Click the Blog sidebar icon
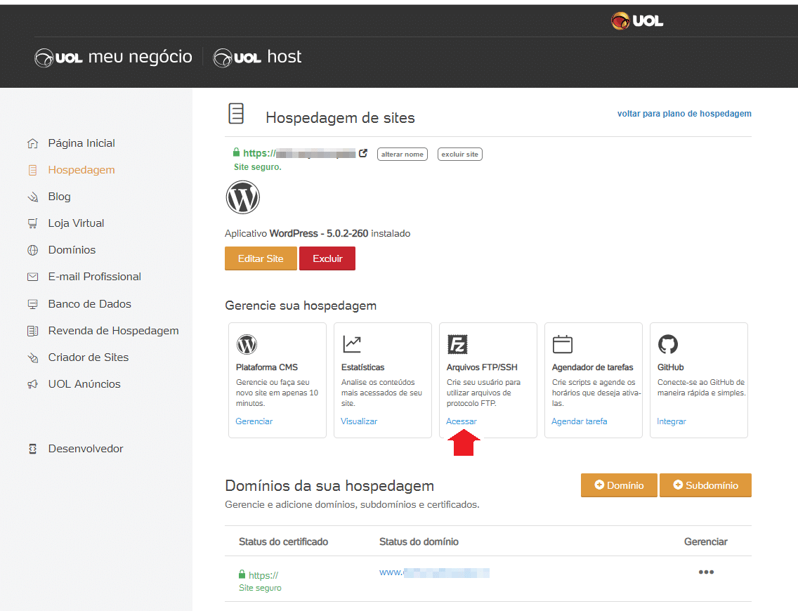The width and height of the screenshot is (798, 611). point(32,197)
